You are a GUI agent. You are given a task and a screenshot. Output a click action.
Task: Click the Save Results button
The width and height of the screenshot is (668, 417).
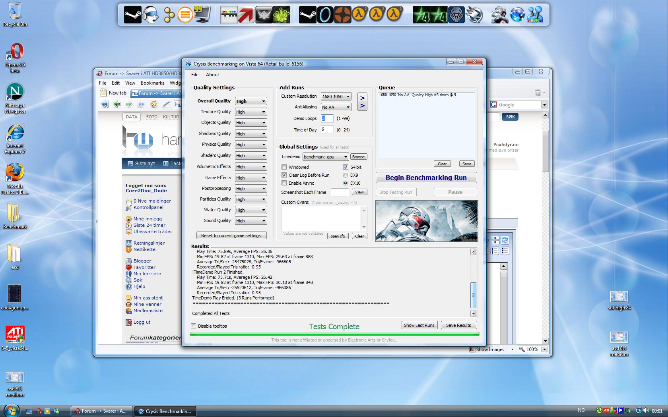(458, 325)
